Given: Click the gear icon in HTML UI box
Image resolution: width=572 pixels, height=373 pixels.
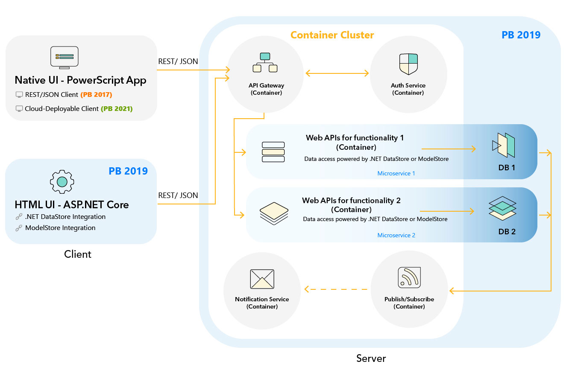Looking at the screenshot, I should 62,181.
